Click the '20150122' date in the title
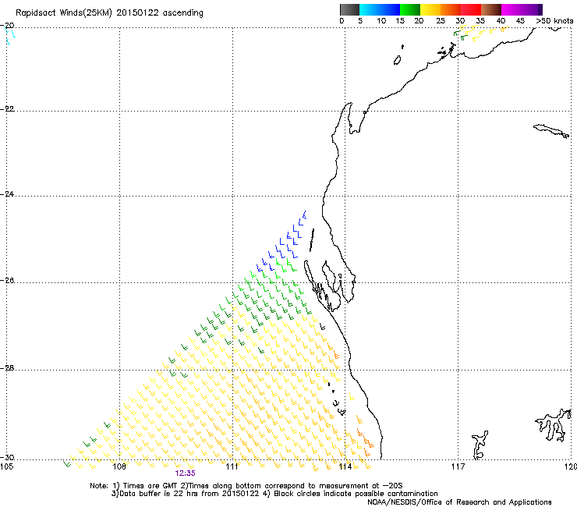The width and height of the screenshot is (577, 507). click(x=137, y=13)
